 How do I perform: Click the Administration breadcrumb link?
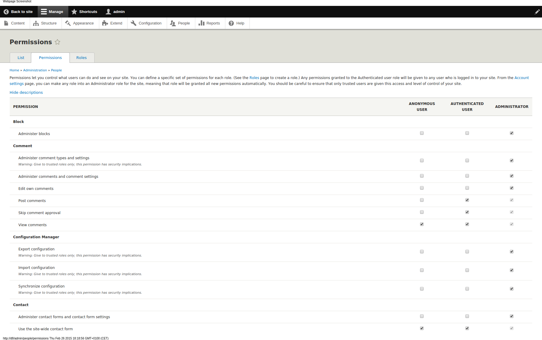(x=35, y=70)
